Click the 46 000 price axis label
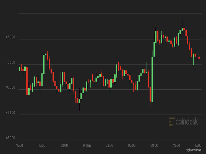This screenshot has width=206, height=154. click(11, 87)
